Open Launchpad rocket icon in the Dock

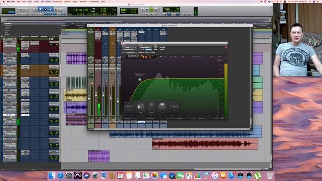[95, 176]
